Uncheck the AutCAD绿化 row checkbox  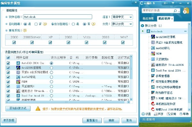click(x=8, y=77)
